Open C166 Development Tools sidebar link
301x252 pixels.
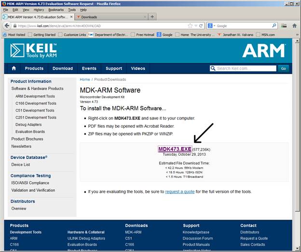tap(36, 103)
